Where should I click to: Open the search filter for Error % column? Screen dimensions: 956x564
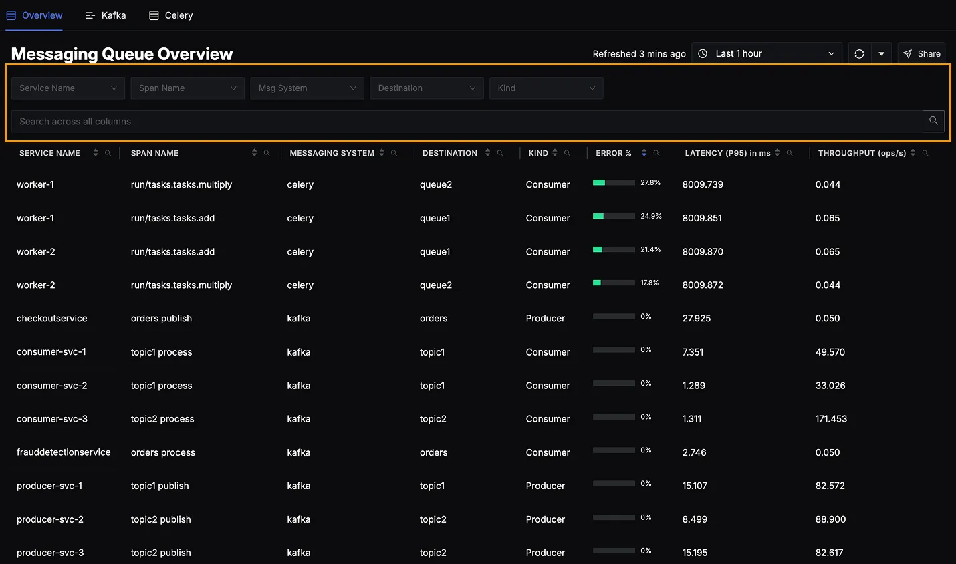(x=656, y=153)
